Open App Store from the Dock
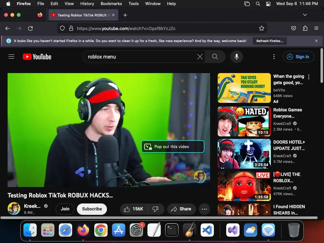This screenshot has height=243, width=324. click(119, 230)
